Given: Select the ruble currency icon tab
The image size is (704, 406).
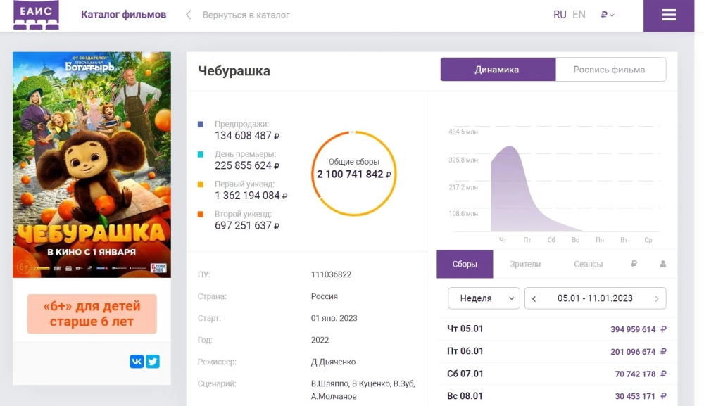Looking at the screenshot, I should [634, 265].
